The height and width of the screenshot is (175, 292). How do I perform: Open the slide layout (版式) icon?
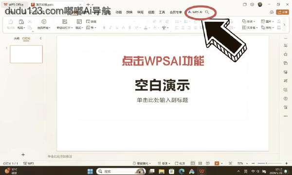point(79,21)
